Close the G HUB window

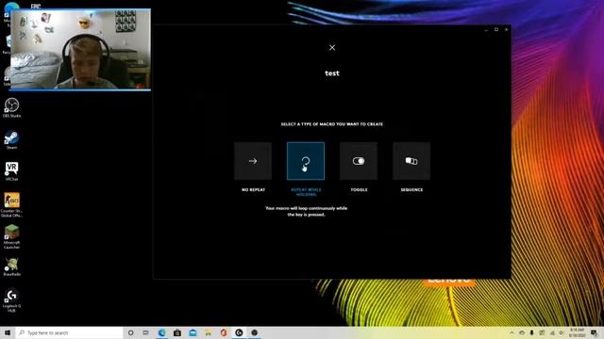coord(506,29)
